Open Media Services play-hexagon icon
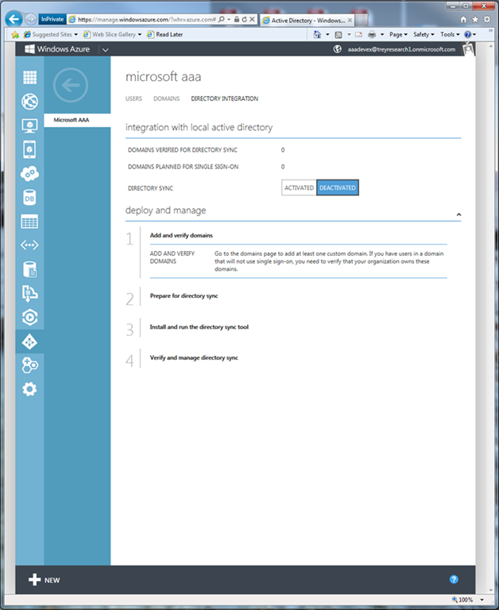This screenshot has height=610, width=499. coord(29,318)
